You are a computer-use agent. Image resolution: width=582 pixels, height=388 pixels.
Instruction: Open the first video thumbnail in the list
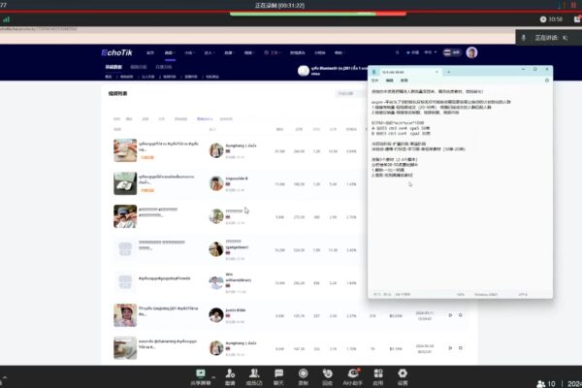(125, 150)
